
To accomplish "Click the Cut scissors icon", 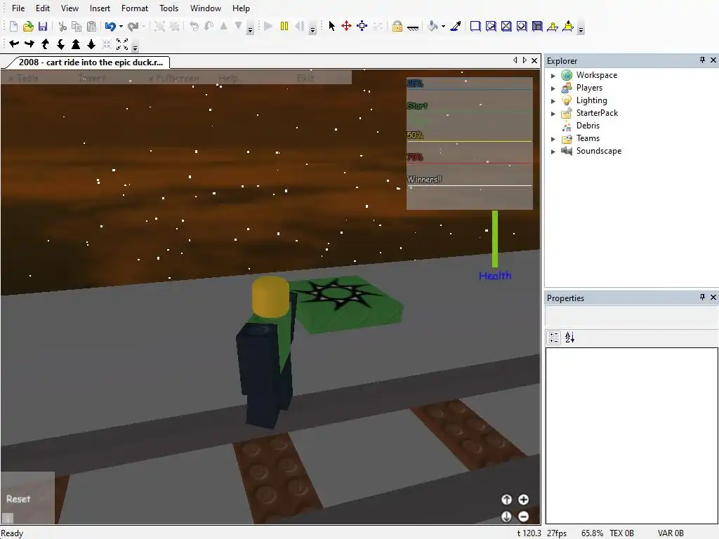I will point(62,26).
